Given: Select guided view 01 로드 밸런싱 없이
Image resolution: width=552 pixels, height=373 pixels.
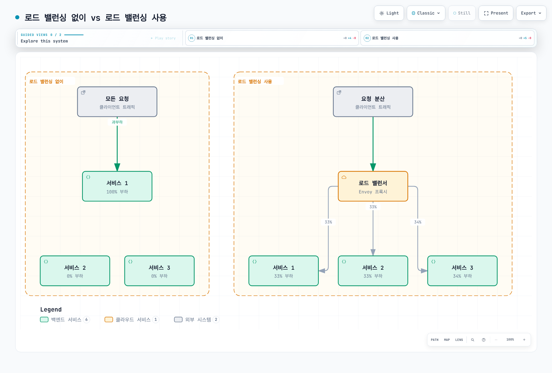Looking at the screenshot, I should (272, 38).
